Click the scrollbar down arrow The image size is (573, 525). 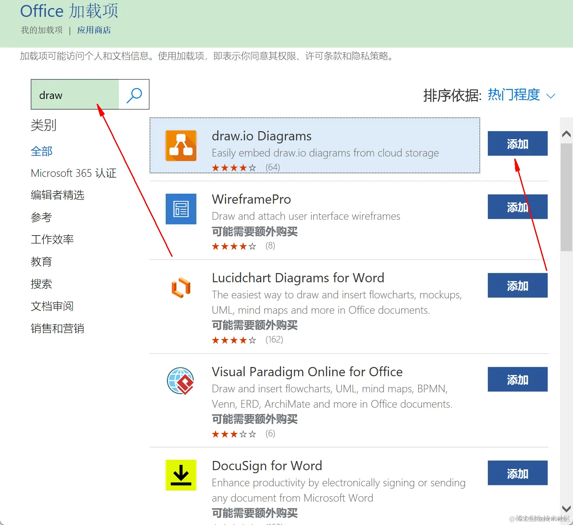[566, 509]
